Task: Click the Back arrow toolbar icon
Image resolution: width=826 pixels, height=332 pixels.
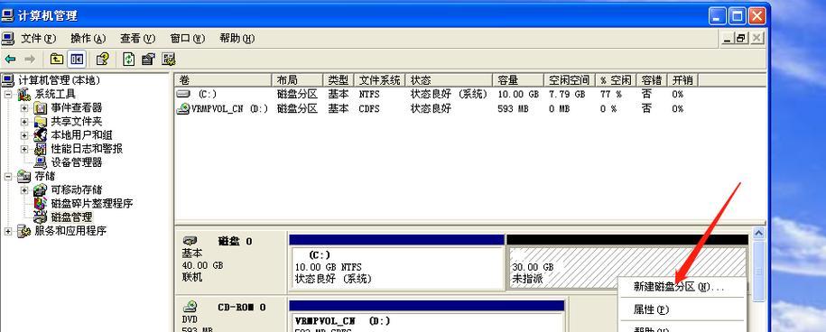Action: click(10, 59)
